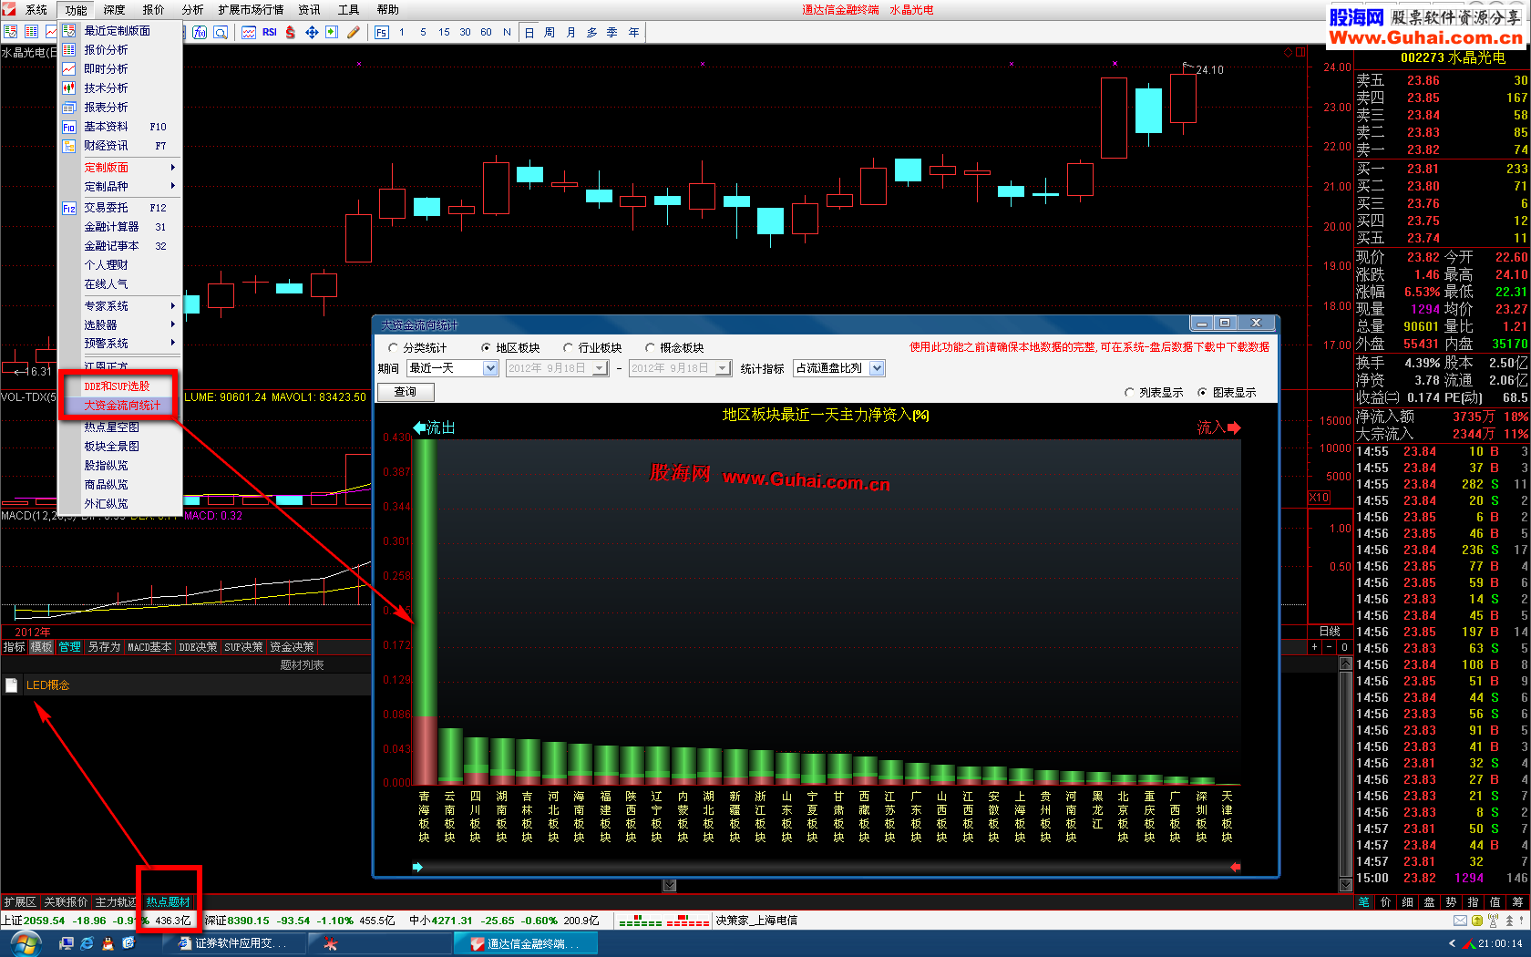Image resolution: width=1531 pixels, height=957 pixels.
Task: Click the RSI indicator toolbar icon
Action: pyautogui.click(x=270, y=32)
